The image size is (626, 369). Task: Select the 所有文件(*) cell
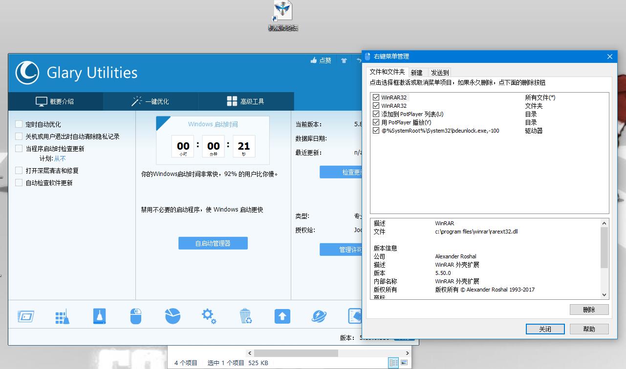[540, 97]
